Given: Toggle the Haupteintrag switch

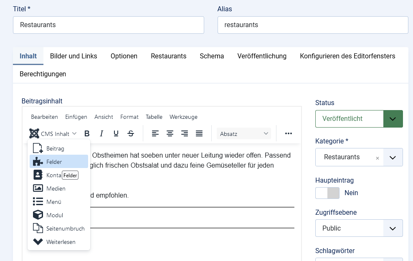Looking at the screenshot, I should pos(327,193).
